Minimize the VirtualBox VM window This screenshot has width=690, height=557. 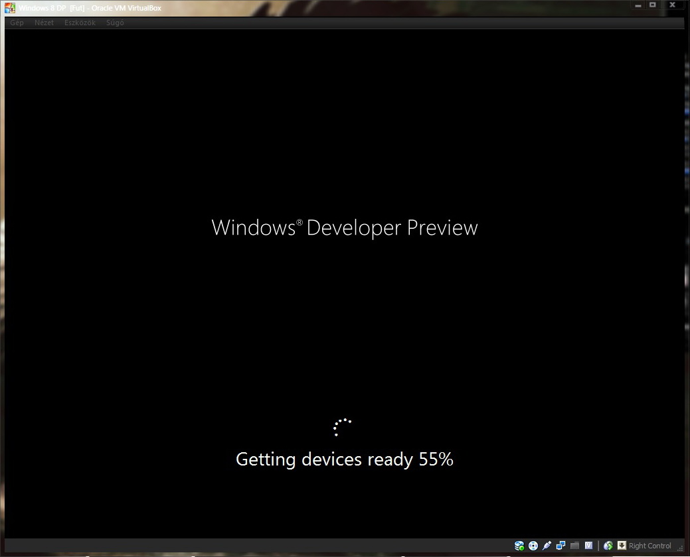(638, 5)
